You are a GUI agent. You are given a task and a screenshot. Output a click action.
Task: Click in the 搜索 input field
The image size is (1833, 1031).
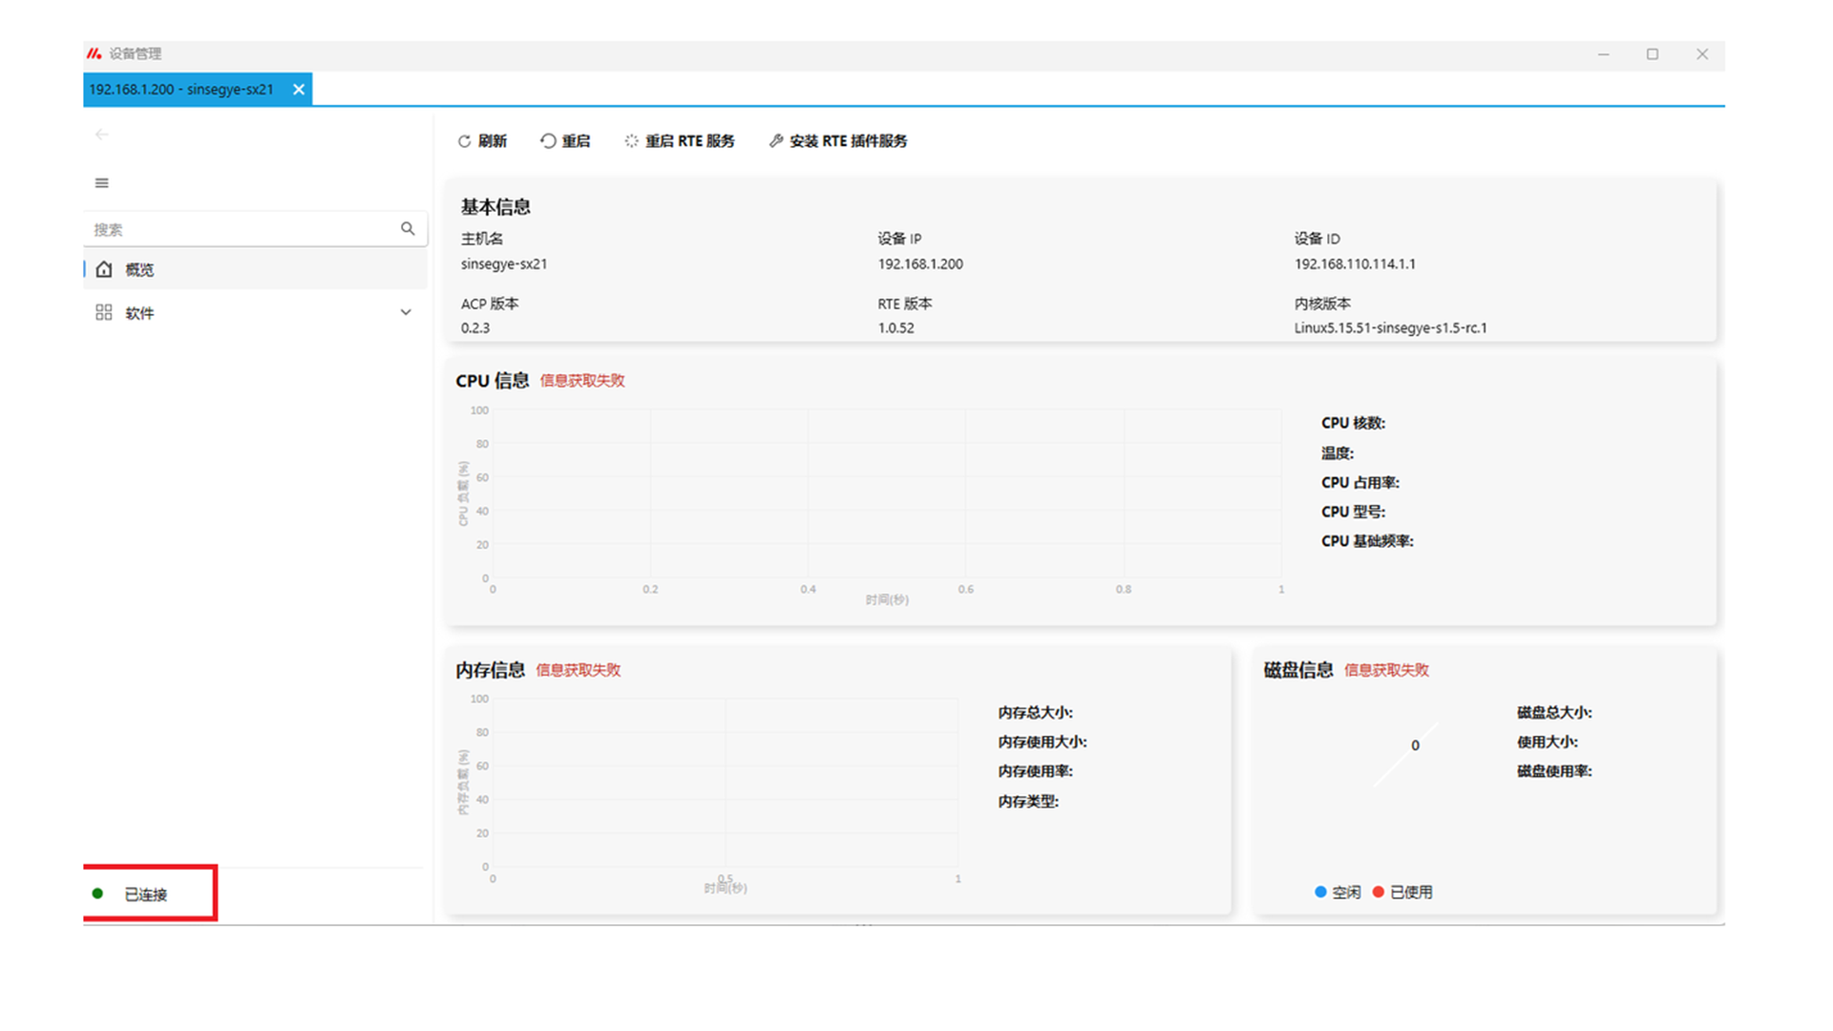(x=239, y=229)
